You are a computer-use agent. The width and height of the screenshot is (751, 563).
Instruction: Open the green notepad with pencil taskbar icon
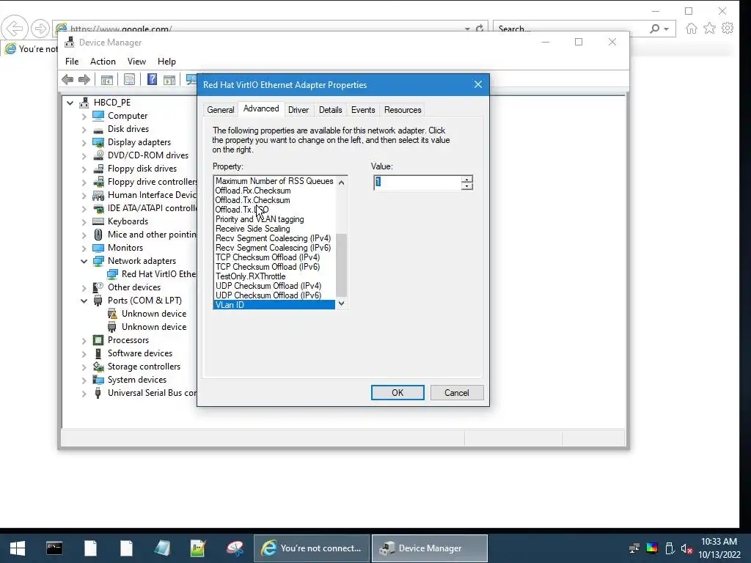click(x=198, y=548)
